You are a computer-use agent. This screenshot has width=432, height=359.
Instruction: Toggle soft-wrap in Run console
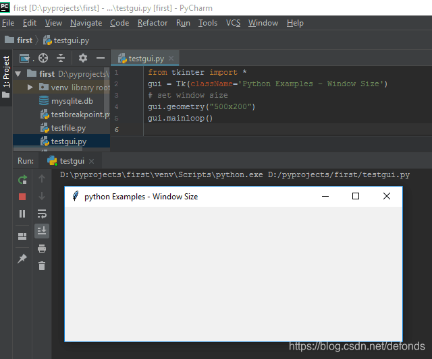click(42, 214)
